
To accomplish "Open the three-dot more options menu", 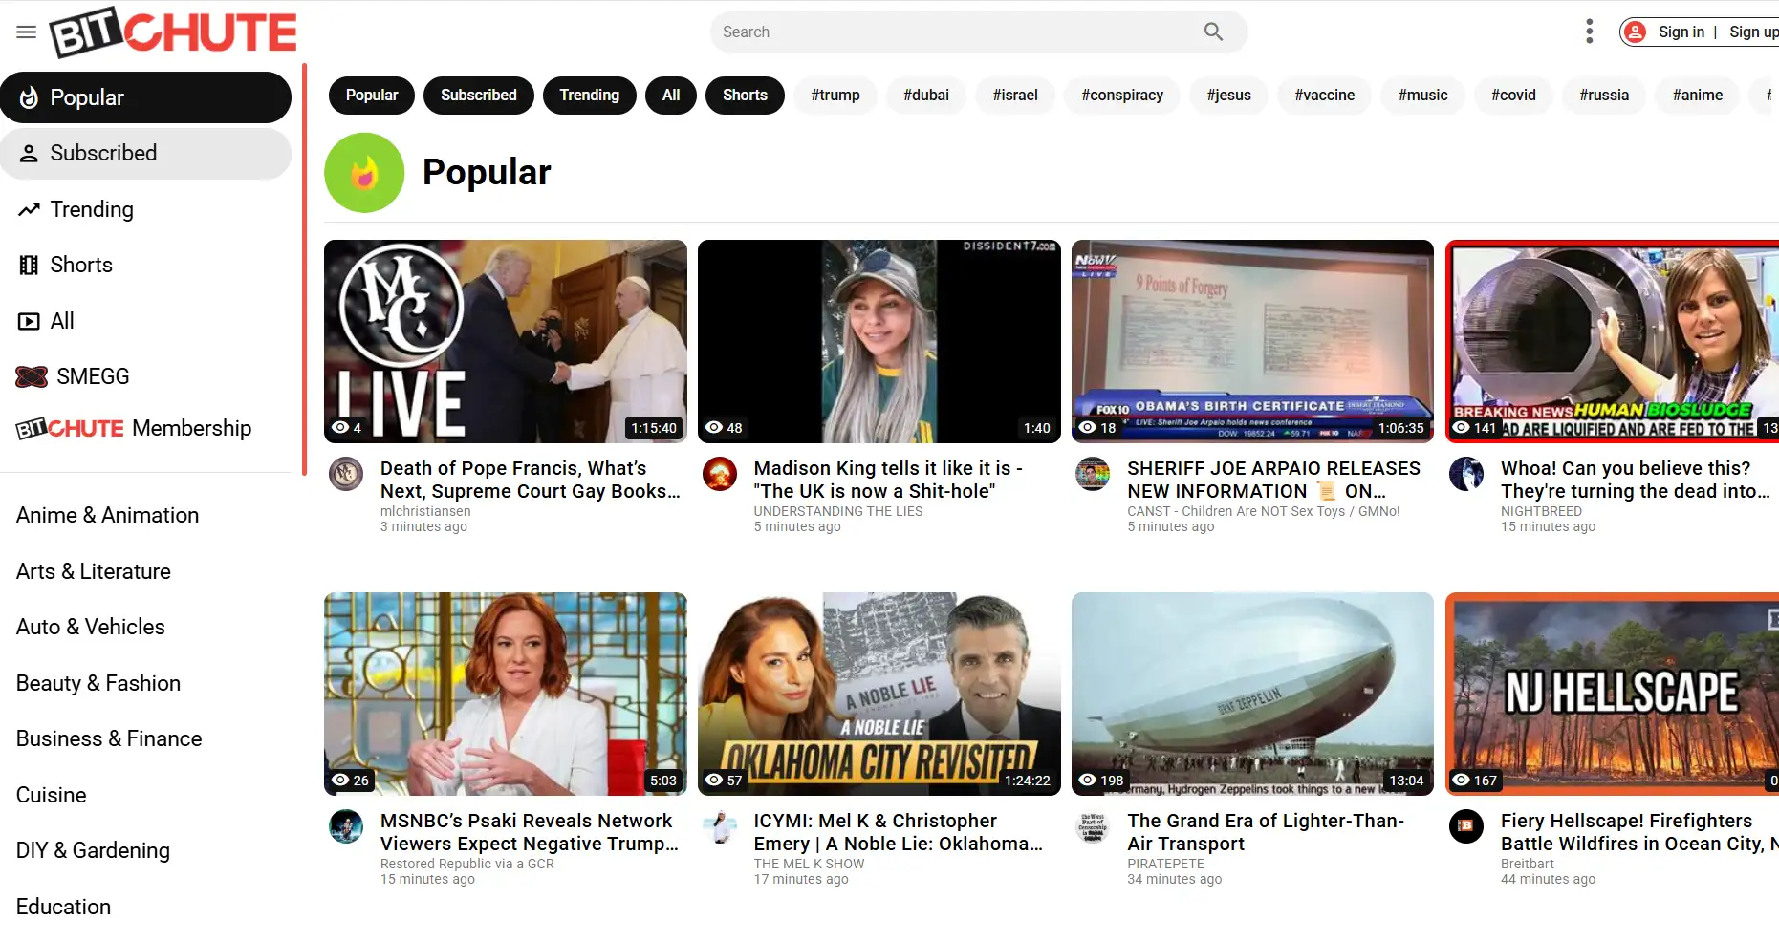I will pyautogui.click(x=1589, y=32).
